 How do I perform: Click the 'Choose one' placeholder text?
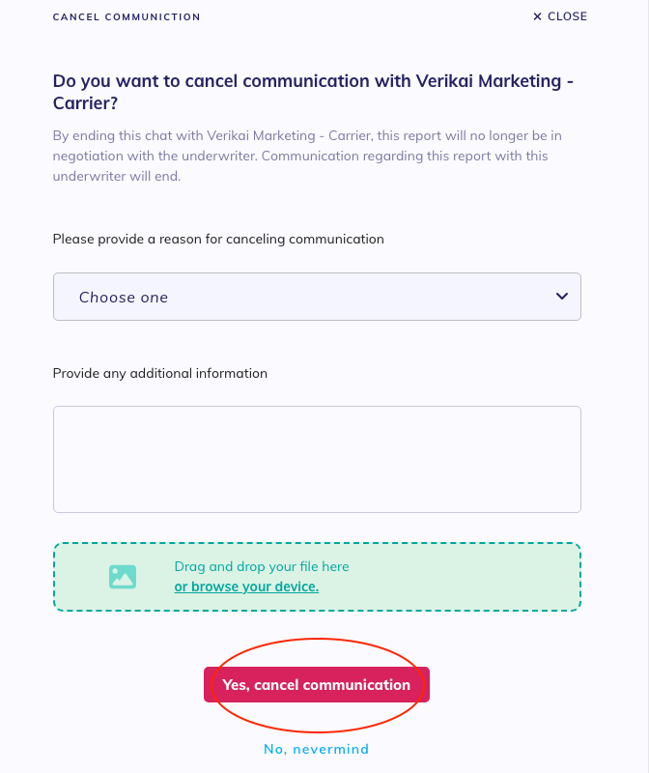click(124, 298)
